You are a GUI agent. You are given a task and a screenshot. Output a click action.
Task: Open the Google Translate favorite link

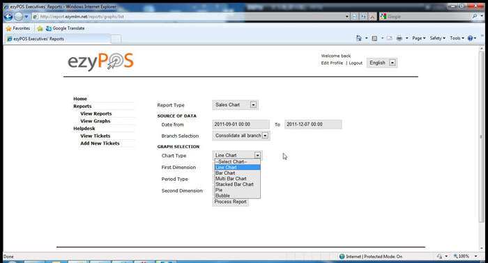(65, 29)
